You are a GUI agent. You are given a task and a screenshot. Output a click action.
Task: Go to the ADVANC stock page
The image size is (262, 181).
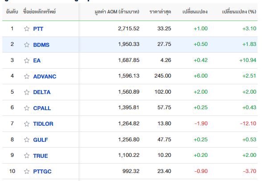click(x=45, y=76)
